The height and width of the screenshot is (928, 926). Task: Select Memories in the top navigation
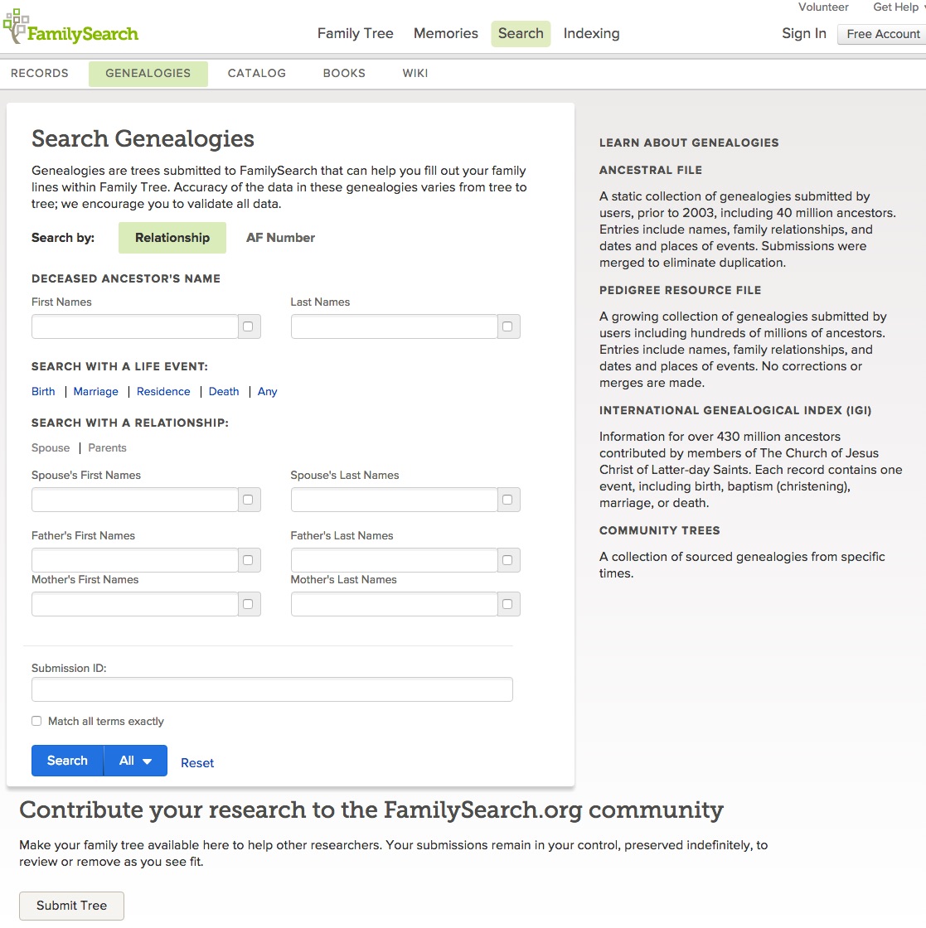click(445, 34)
